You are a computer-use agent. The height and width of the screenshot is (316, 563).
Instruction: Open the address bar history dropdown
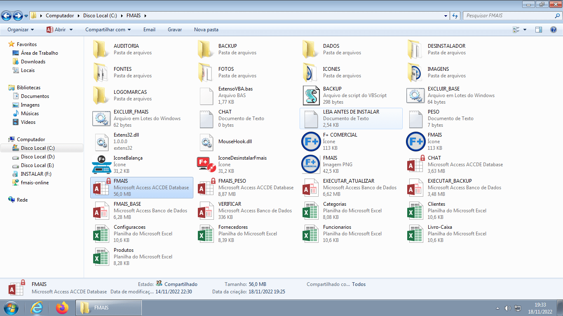[x=446, y=16]
